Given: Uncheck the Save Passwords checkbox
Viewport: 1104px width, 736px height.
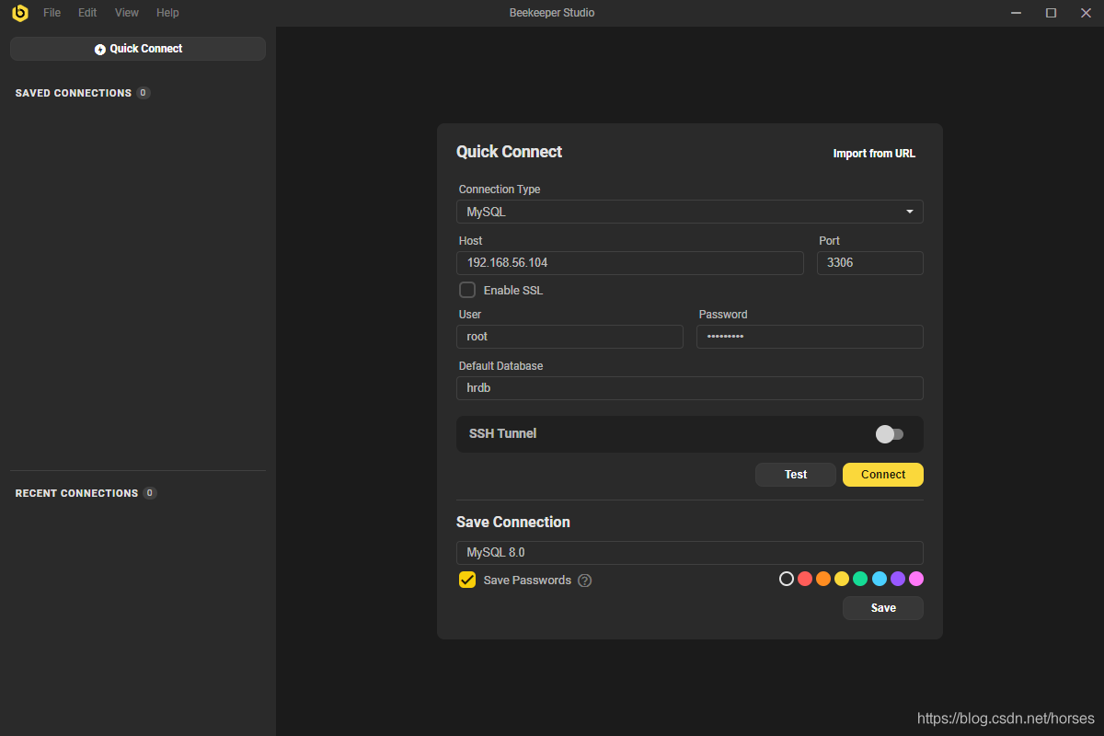Looking at the screenshot, I should [467, 580].
